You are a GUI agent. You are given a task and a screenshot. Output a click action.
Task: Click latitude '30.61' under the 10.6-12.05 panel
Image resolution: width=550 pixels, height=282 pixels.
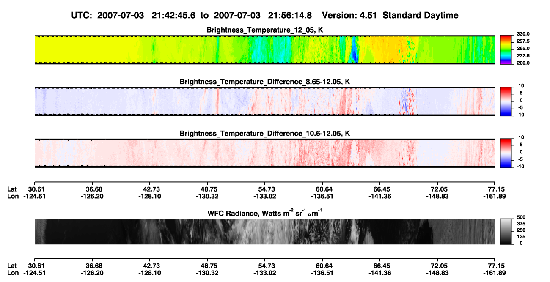pos(37,189)
